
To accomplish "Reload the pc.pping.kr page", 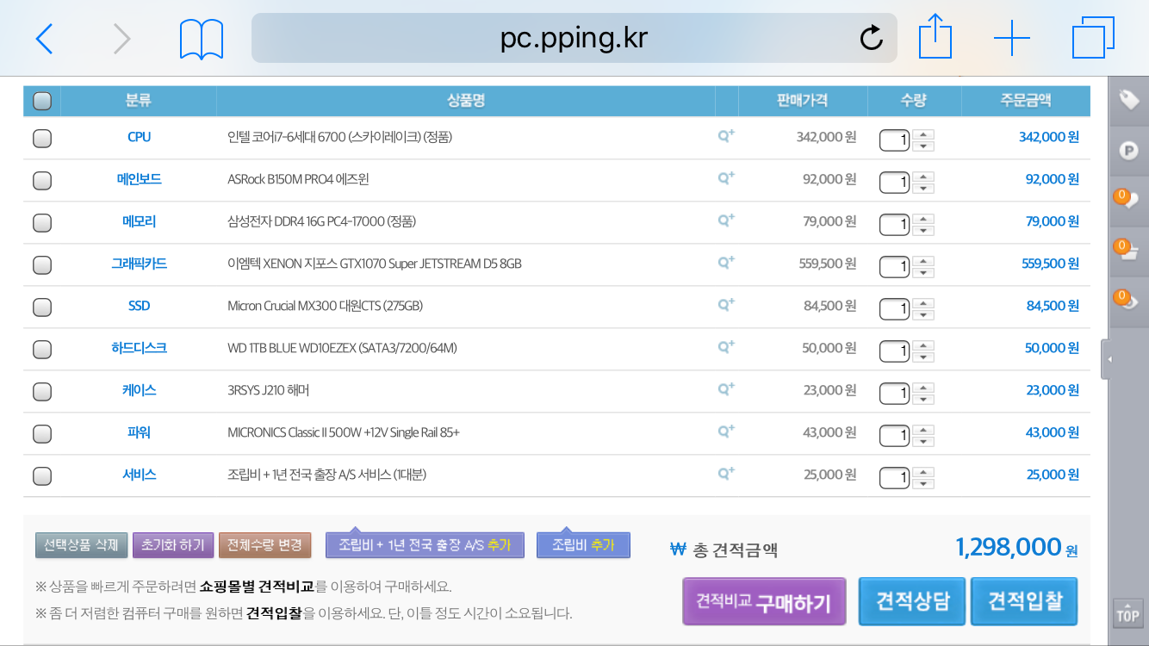I will [872, 38].
